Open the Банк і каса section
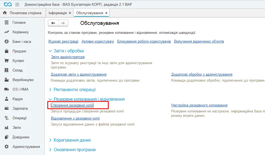This screenshot has height=155, width=265. coord(22,41)
